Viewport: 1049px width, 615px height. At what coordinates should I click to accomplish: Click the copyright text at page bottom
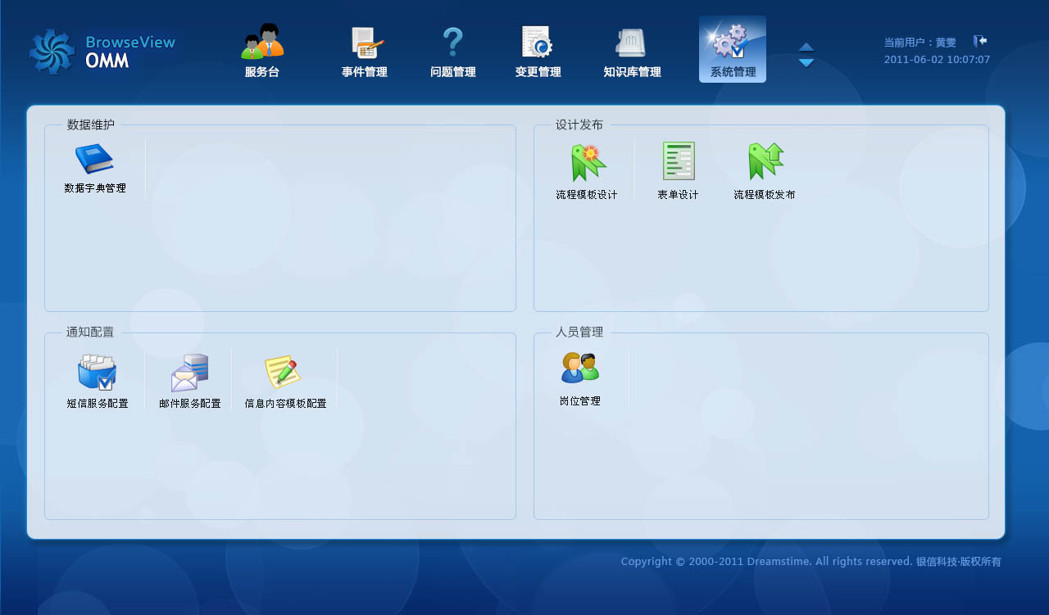[x=811, y=562]
